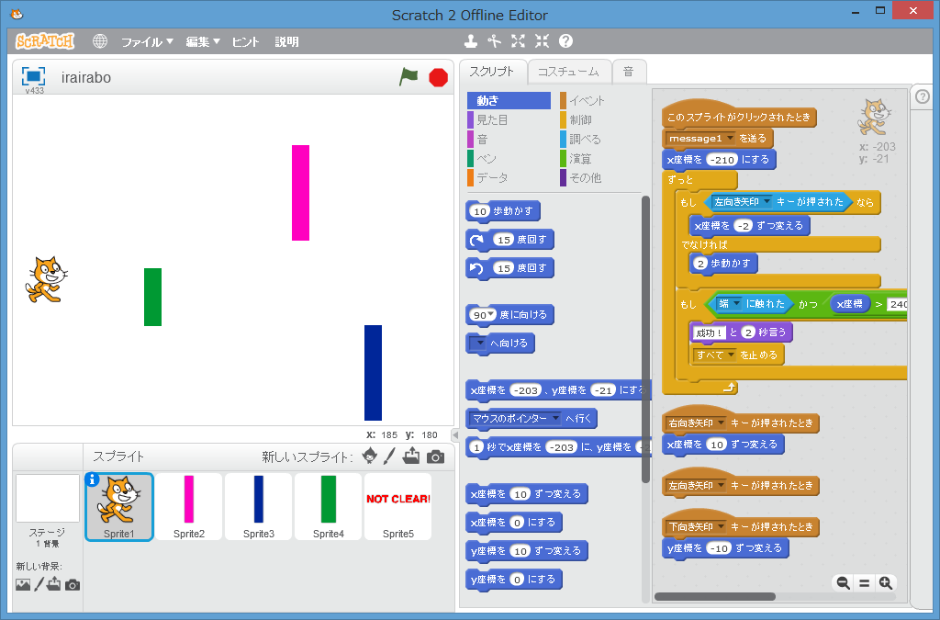The width and height of the screenshot is (940, 620).
Task: Choose the shrink sprite tool
Action: tap(542, 41)
